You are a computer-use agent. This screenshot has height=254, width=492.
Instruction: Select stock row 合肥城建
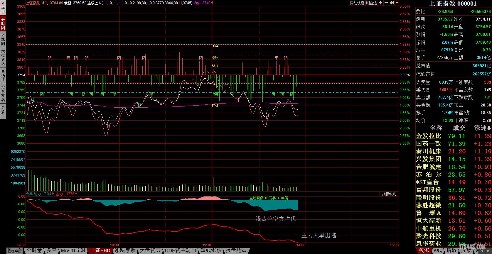tap(454, 167)
